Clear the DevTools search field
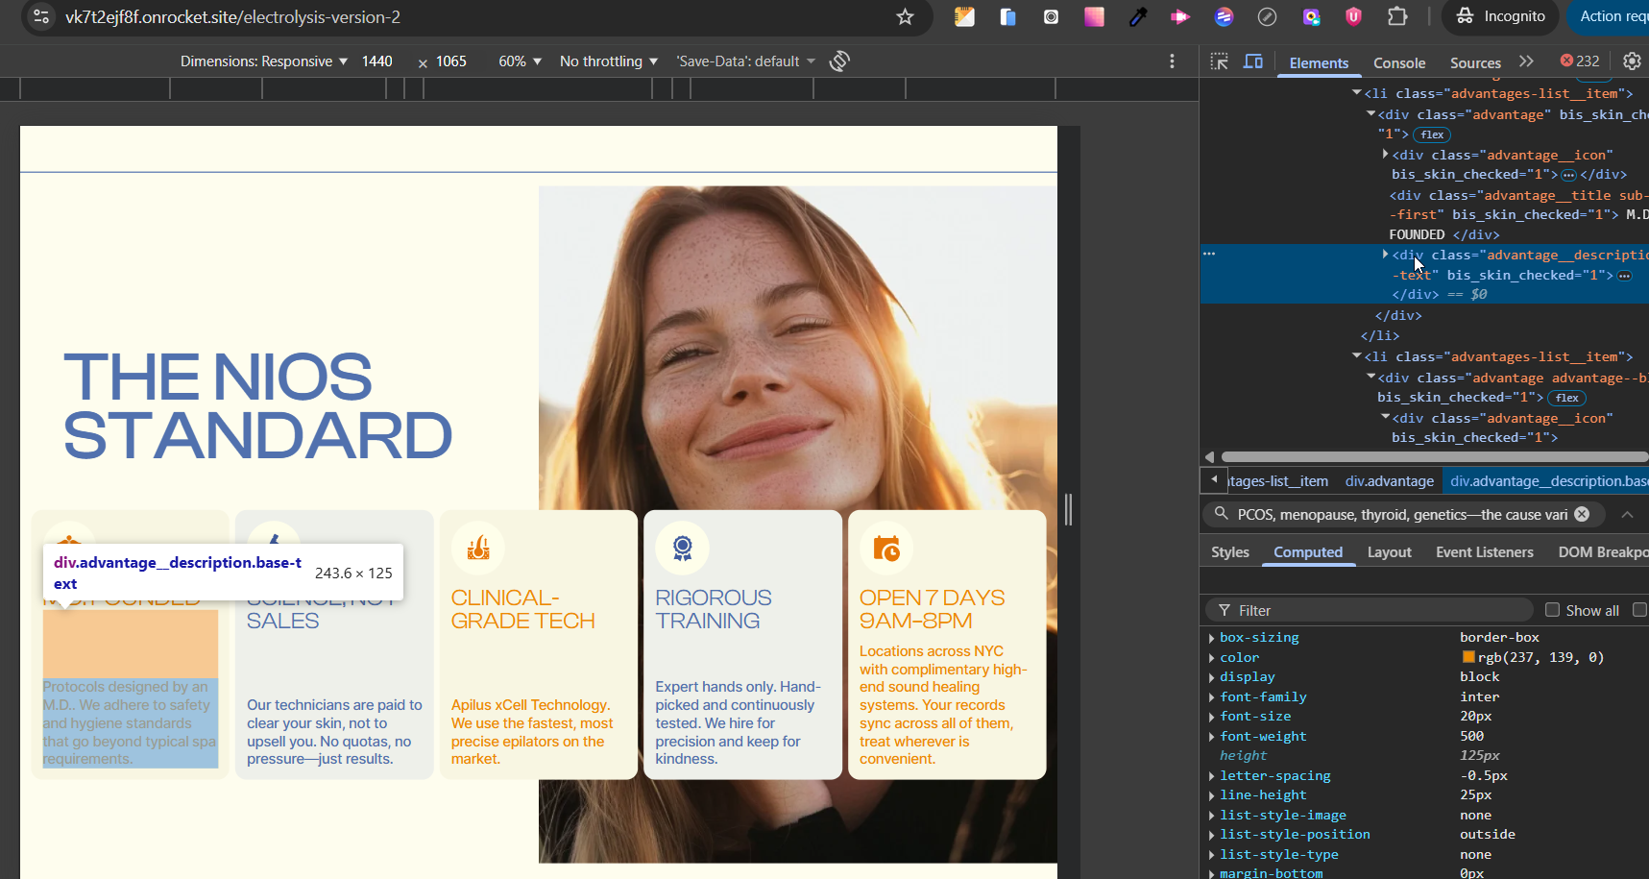 [1582, 514]
